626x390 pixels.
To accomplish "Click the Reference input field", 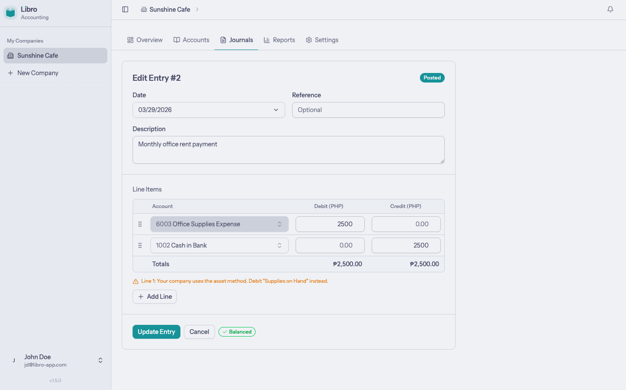I will pyautogui.click(x=368, y=110).
